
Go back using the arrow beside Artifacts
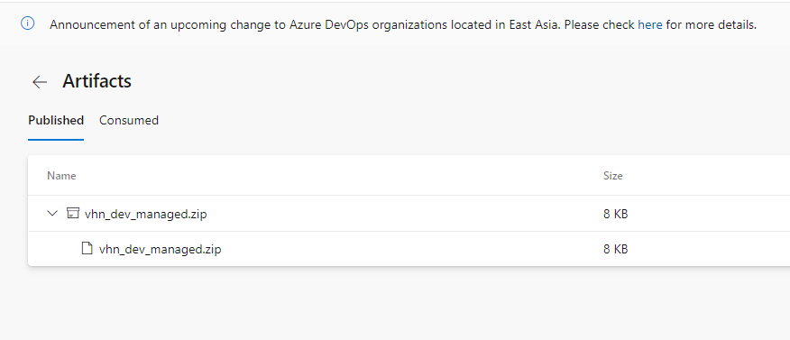click(x=40, y=81)
